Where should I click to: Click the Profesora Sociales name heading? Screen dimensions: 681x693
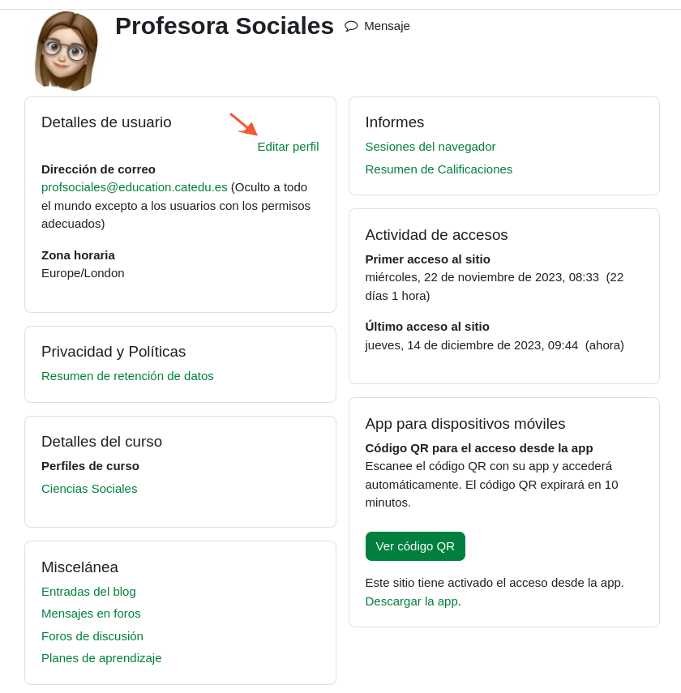[225, 26]
